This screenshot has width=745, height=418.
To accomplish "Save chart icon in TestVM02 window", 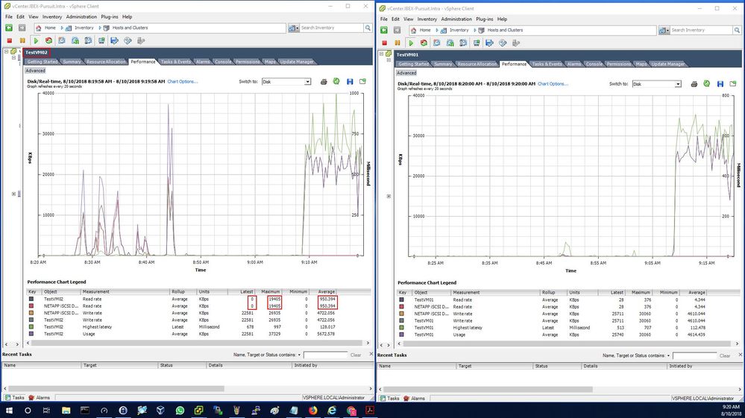I will (350, 82).
